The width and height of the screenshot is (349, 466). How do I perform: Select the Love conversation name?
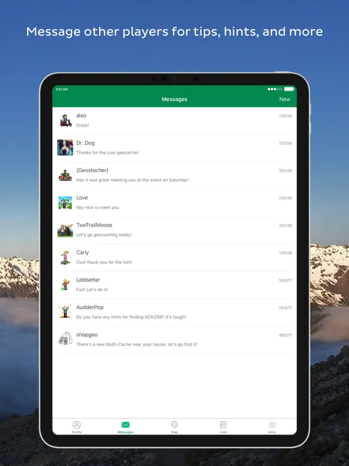[x=81, y=198]
